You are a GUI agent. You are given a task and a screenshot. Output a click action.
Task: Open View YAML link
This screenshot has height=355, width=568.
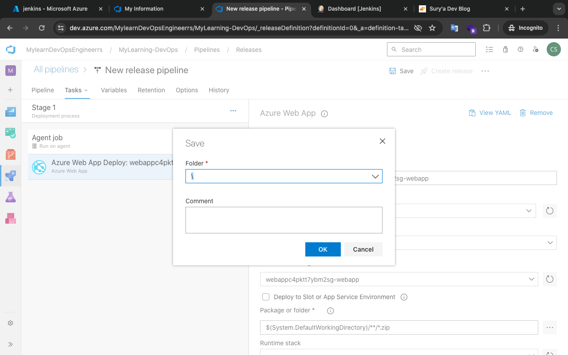click(x=490, y=113)
